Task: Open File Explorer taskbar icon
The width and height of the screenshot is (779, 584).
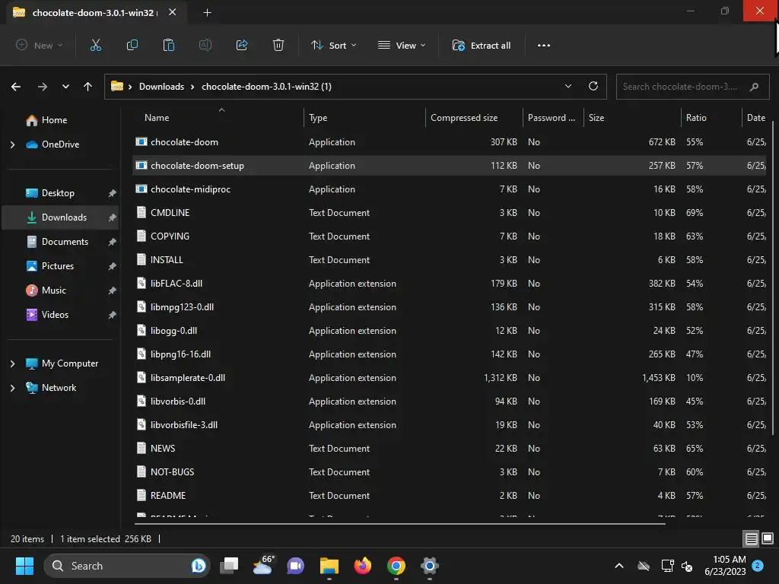Action: (x=329, y=566)
